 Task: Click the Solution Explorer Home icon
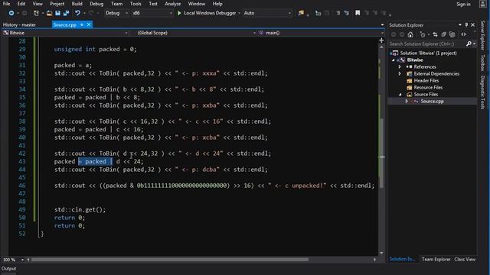(x=410, y=34)
